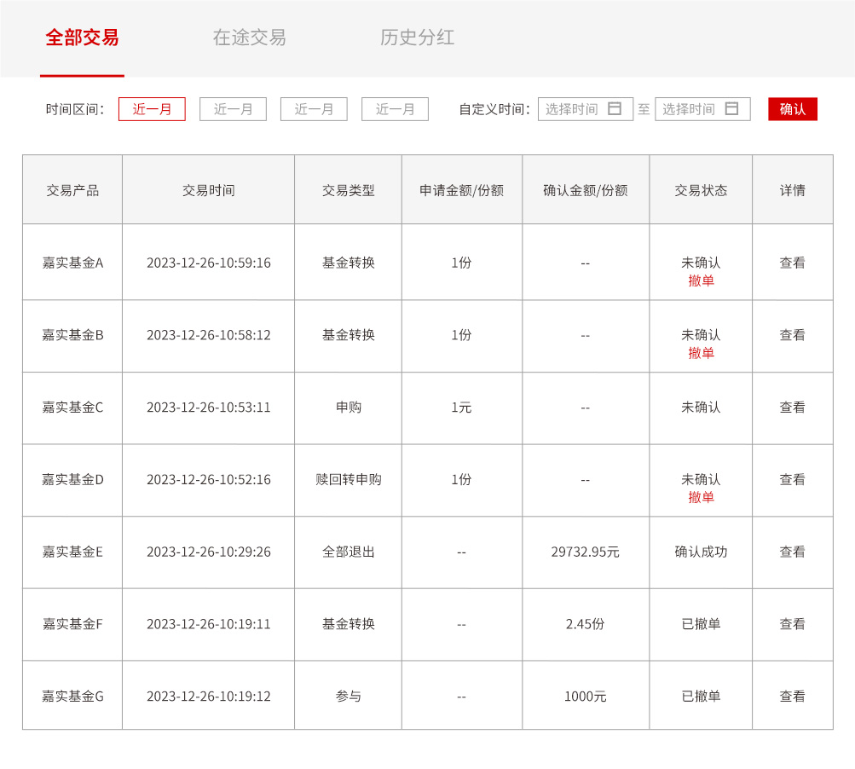Image resolution: width=855 pixels, height=769 pixels.
Task: Click timestamp 2023-12-26-10:29:26
Action: 209,552
